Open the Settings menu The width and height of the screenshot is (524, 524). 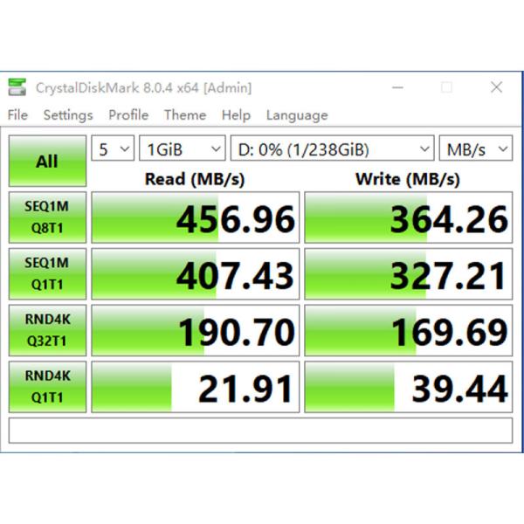68,115
